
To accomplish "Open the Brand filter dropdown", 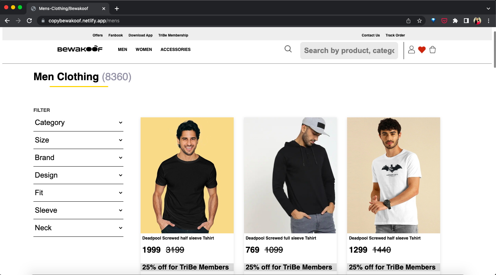I will pos(78,158).
